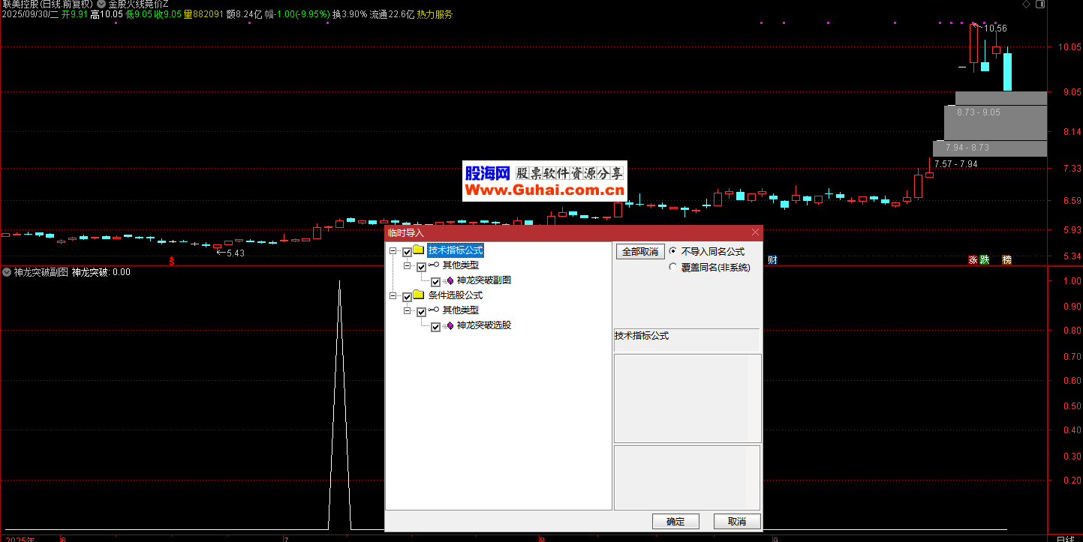
Task: Click the red S marker on chart
Action: [172, 261]
